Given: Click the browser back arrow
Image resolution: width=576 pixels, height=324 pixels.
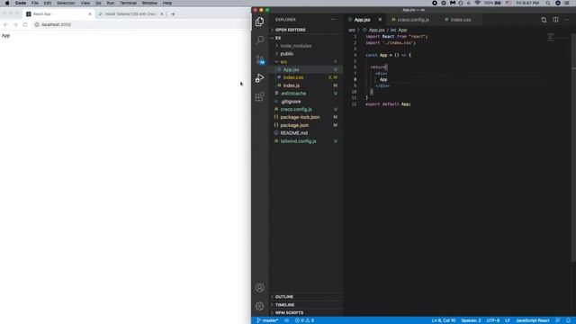Looking at the screenshot, I should click(5, 24).
